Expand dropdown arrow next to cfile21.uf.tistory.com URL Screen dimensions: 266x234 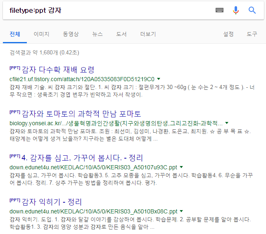pos(159,79)
